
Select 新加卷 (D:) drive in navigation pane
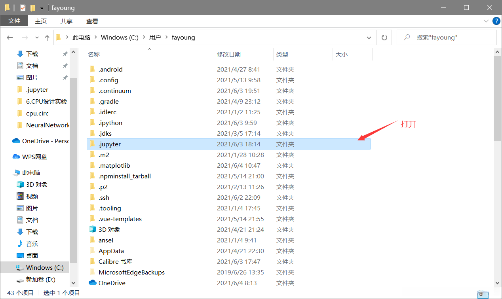point(41,279)
